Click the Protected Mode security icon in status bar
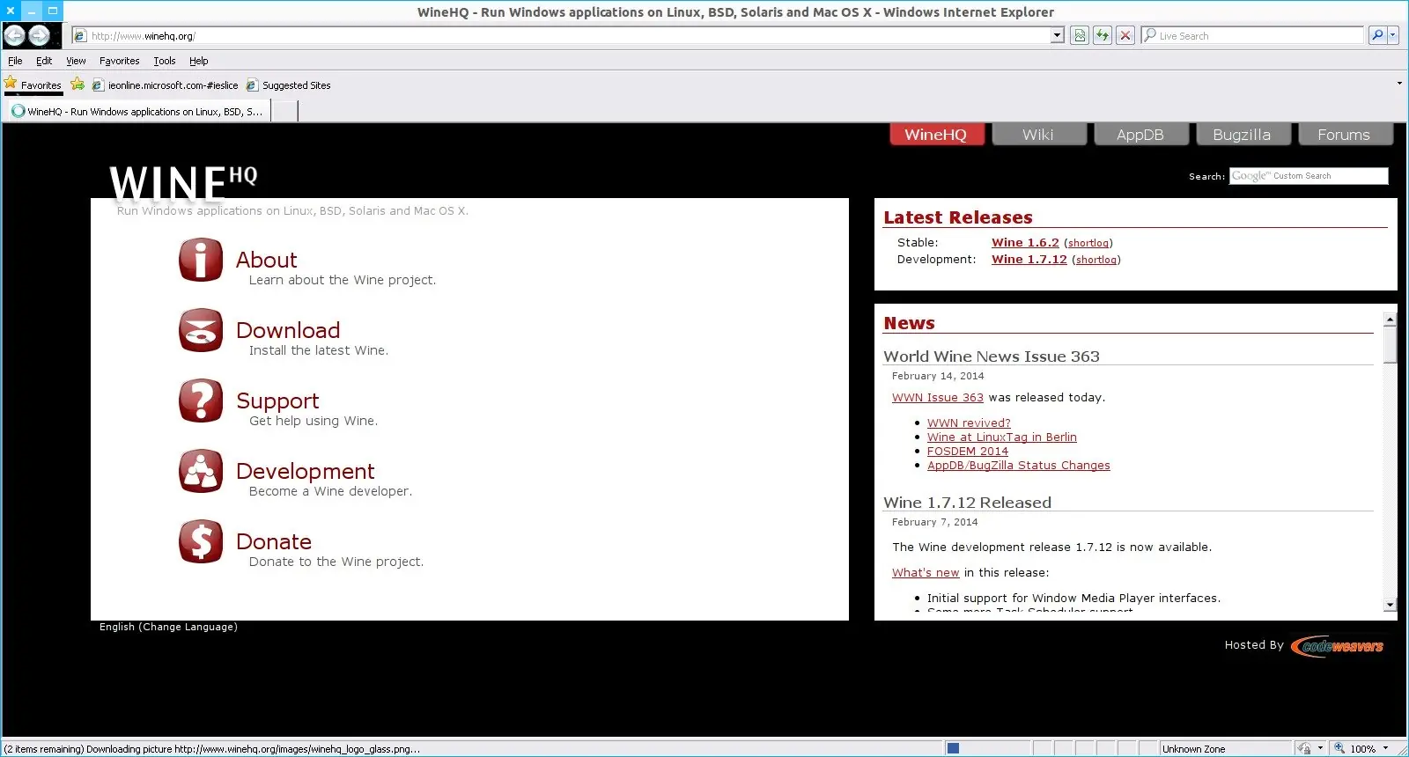The image size is (1409, 757). [1304, 748]
